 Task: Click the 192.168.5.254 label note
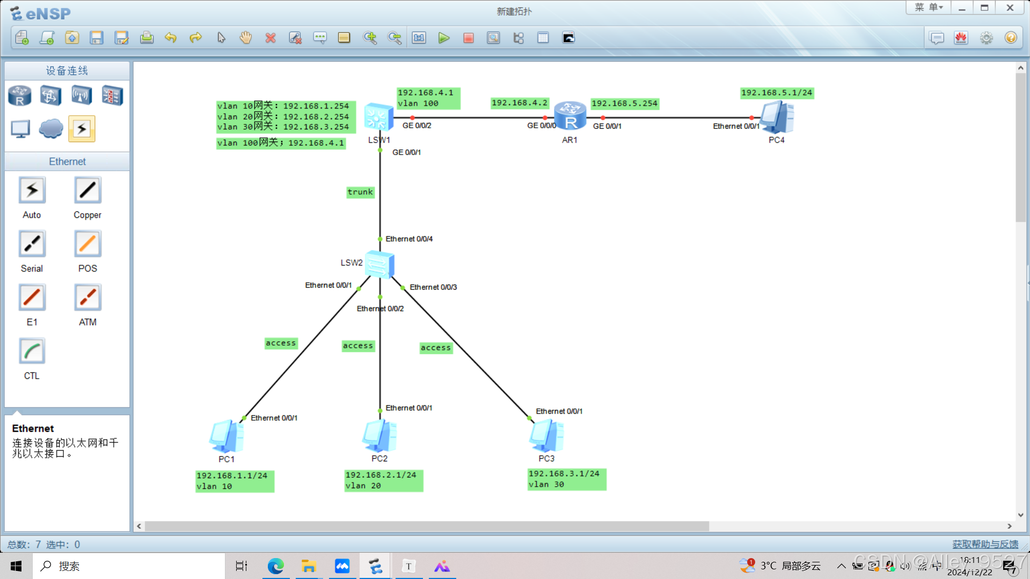pyautogui.click(x=625, y=104)
